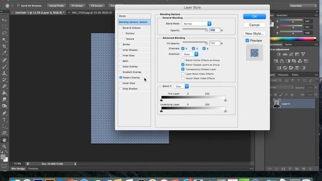
Task: Select the Rectangular Marquee tool
Action: pyautogui.click(x=4, y=27)
